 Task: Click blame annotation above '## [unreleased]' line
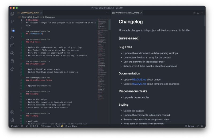pos(38,31)
